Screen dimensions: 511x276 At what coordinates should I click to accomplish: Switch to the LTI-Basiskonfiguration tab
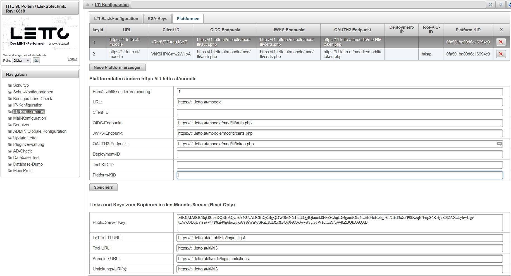point(116,19)
